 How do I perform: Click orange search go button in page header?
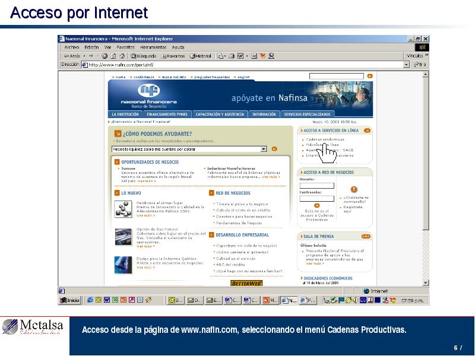[369, 76]
